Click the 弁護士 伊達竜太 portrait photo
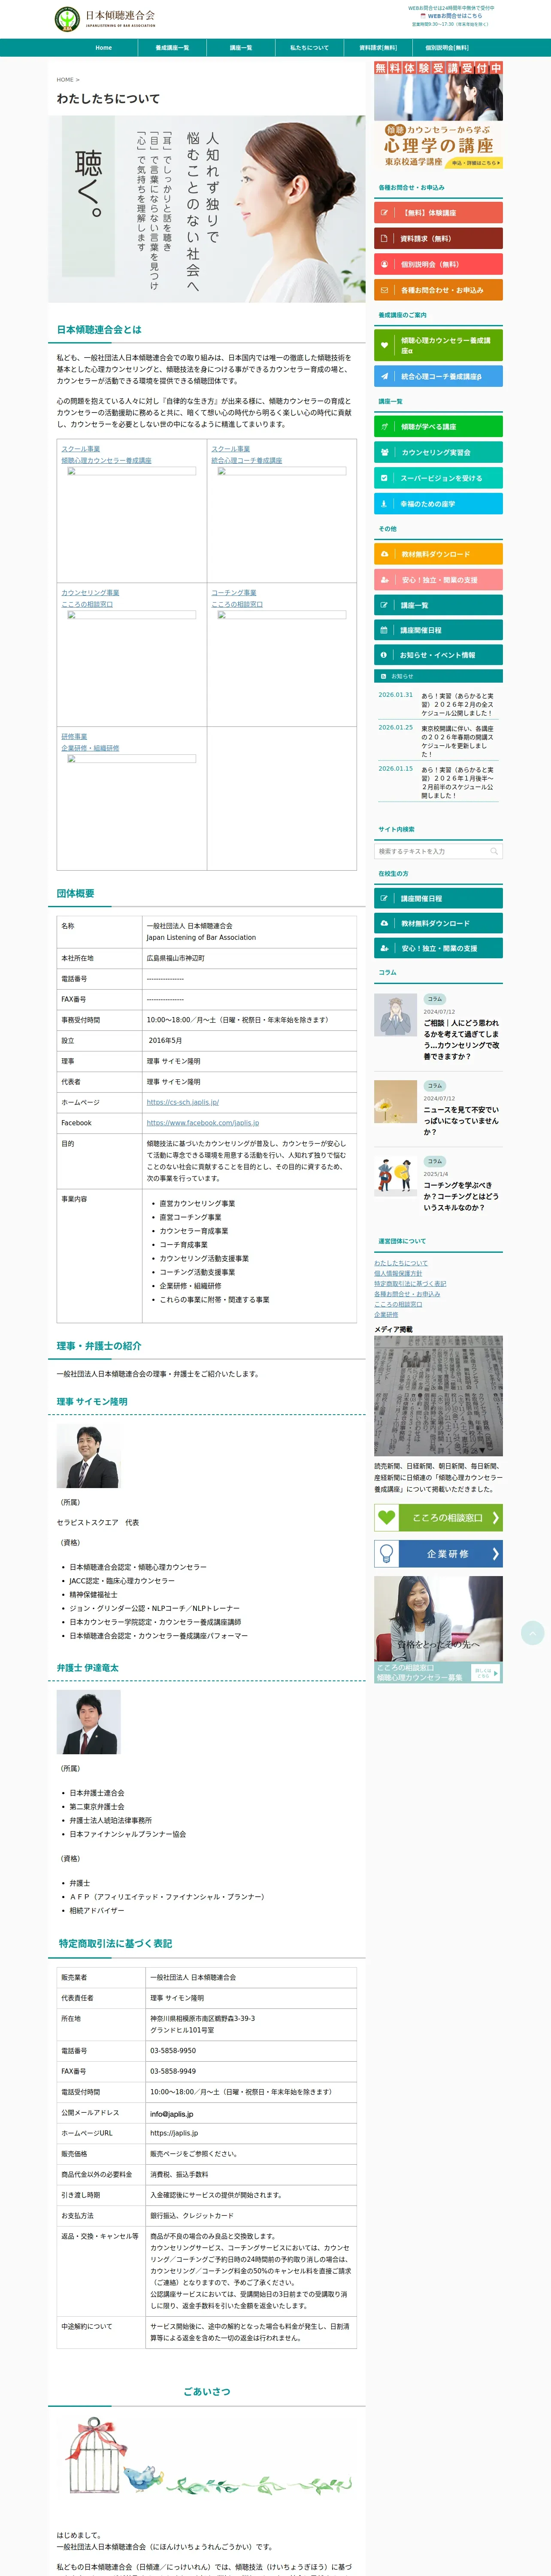 (88, 1723)
